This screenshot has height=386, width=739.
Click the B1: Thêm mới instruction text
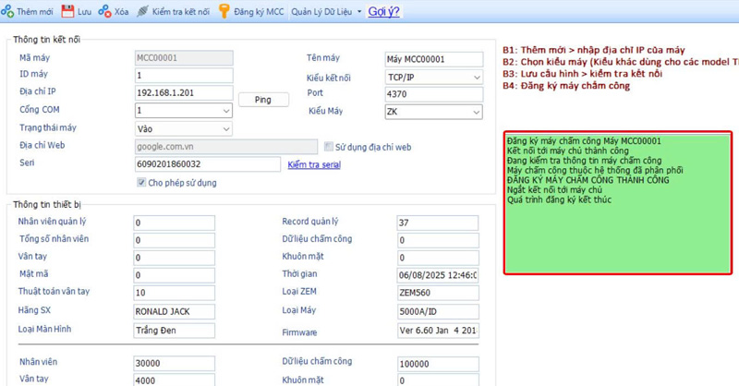click(x=593, y=50)
